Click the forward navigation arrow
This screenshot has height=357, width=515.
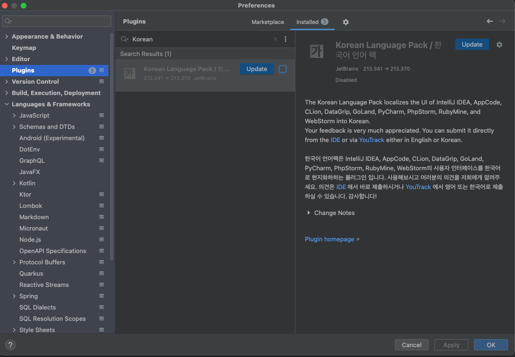pos(502,21)
